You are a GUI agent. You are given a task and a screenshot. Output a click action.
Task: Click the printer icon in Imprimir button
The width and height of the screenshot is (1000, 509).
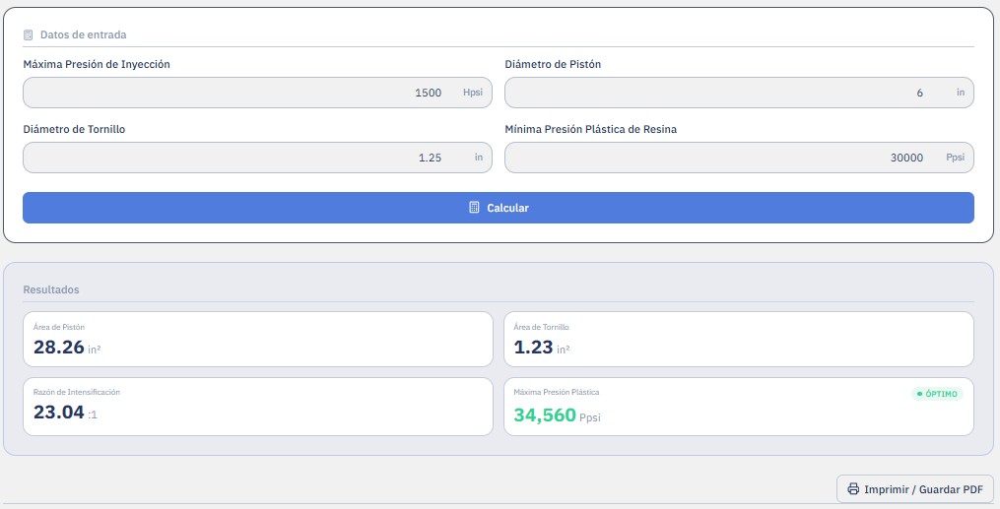(x=853, y=489)
